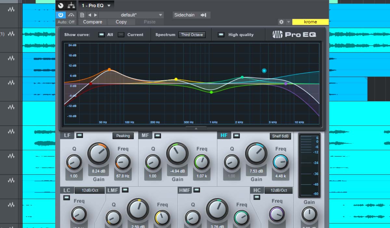Toggle High quality mode
The width and height of the screenshot is (390, 228).
[x=222, y=34]
